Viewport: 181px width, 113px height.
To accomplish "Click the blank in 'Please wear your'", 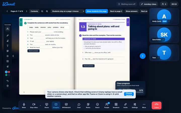I will pyautogui.click(x=48, y=32).
